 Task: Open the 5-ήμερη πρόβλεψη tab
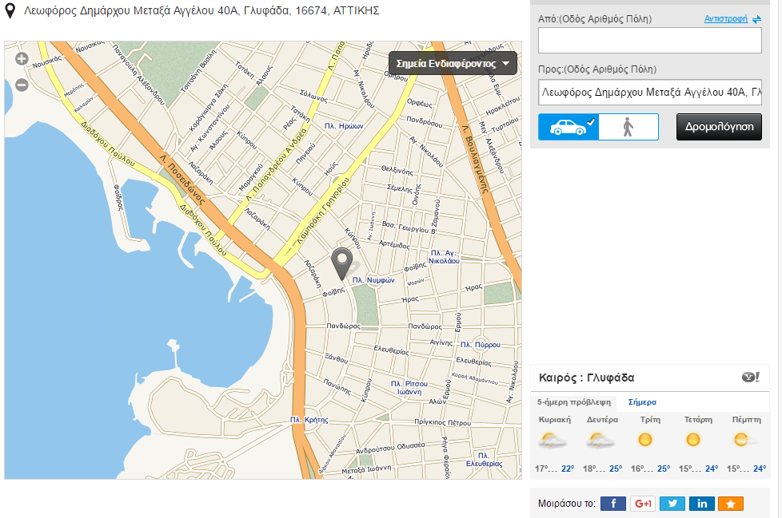574,402
